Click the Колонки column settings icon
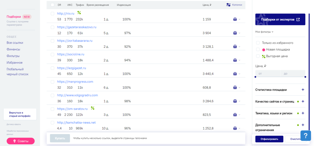This screenshot has height=146, width=315. tap(228, 5)
